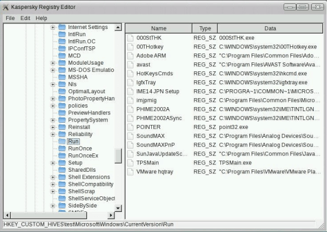Viewport: 327px width, 232px height.
Task: Click the HotKeysCmds value icon
Action: click(131, 74)
